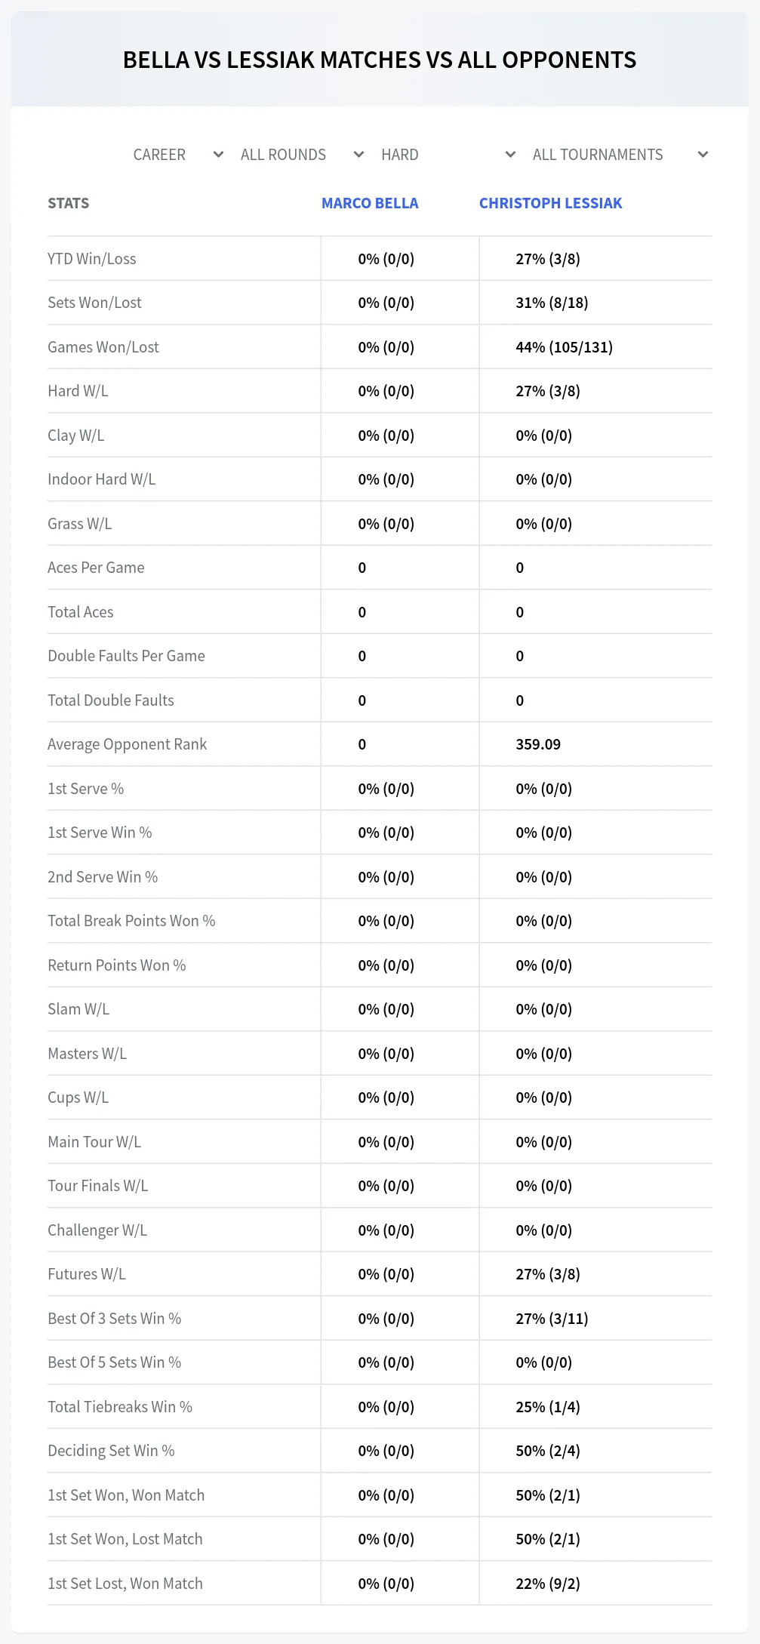Click the STATS column header

[68, 203]
